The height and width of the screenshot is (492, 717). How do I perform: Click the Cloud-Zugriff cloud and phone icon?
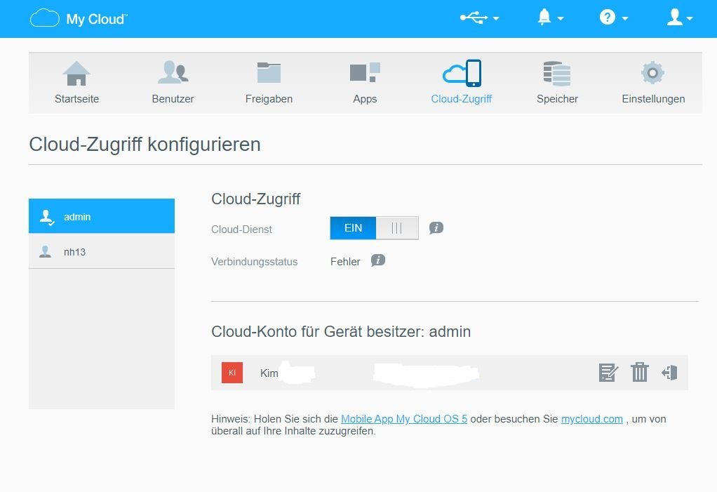pos(462,73)
